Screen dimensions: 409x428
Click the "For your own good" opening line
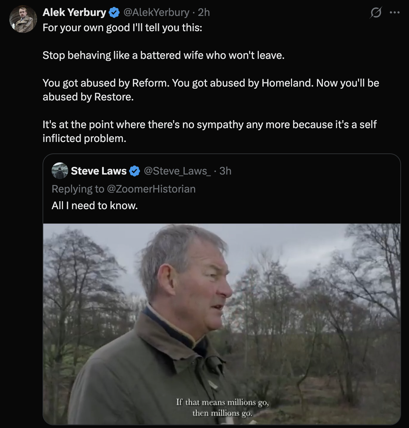pos(122,28)
